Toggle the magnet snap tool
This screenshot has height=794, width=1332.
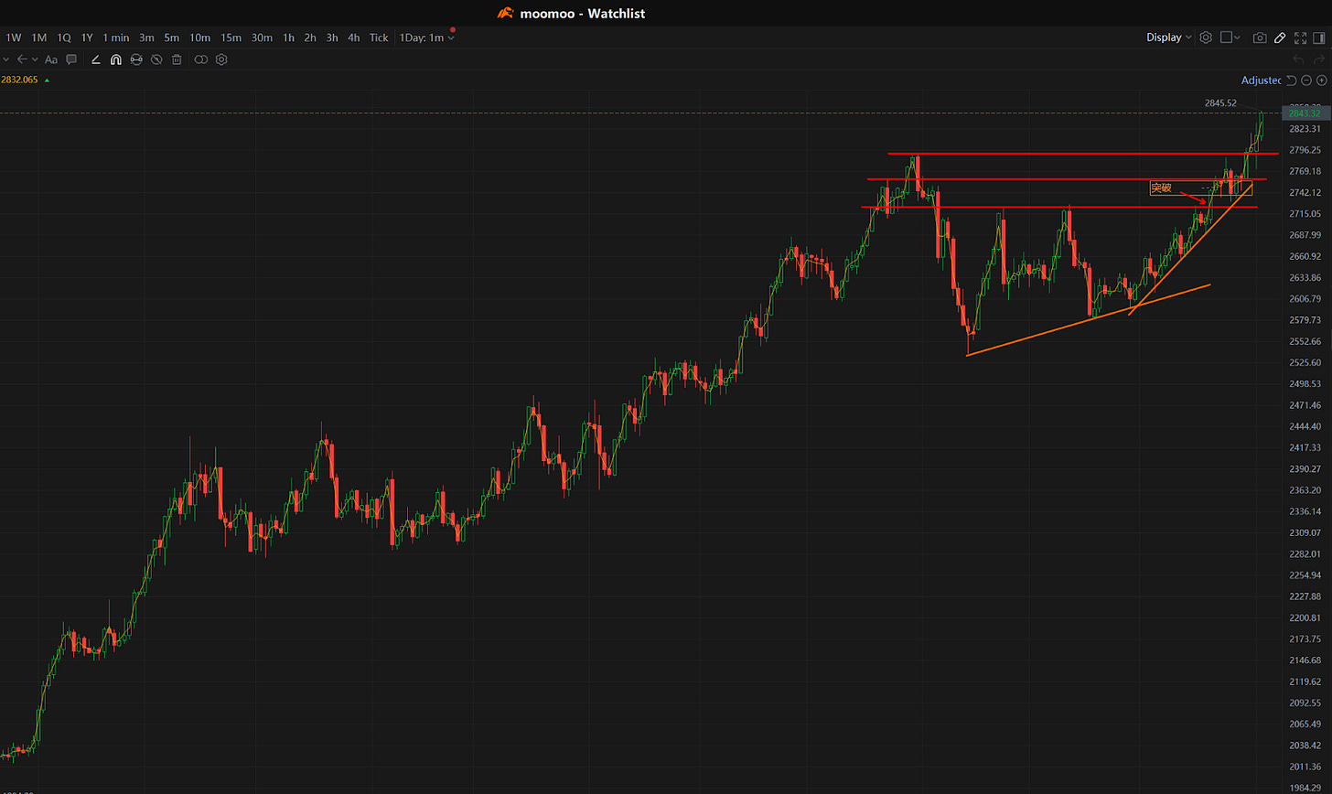click(116, 59)
